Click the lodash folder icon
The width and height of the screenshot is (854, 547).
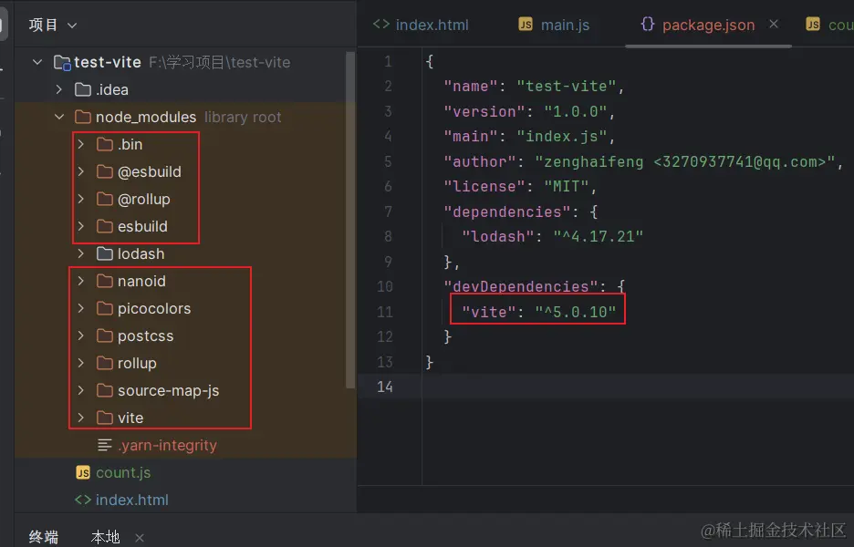click(x=105, y=253)
